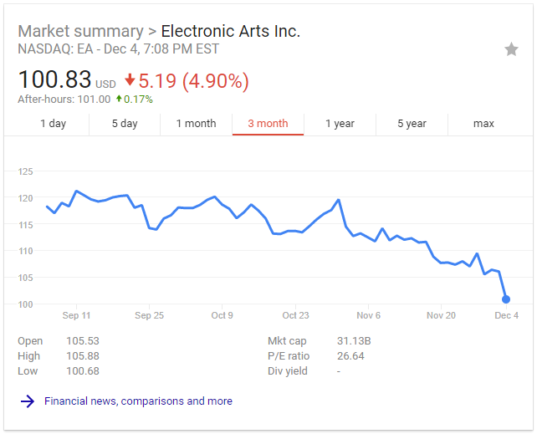Click the P/E ratio value 26.64
The image size is (537, 434).
click(x=350, y=355)
